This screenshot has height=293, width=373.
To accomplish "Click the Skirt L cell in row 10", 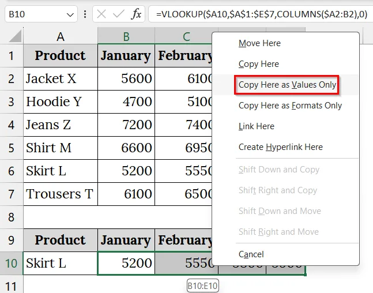I will click(61, 263).
